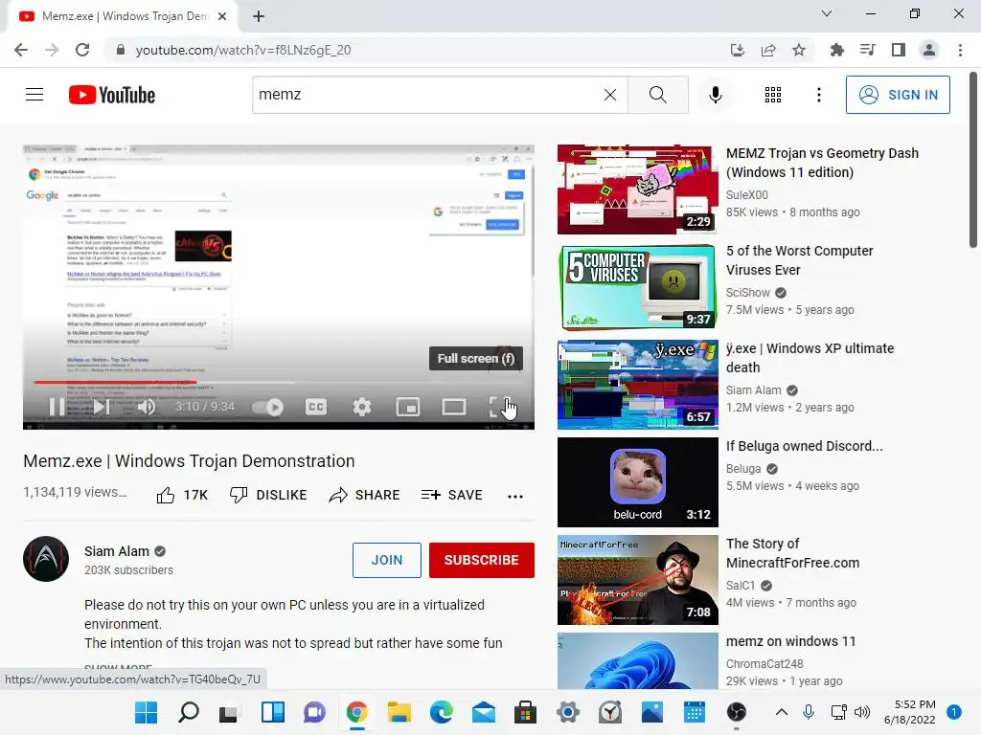The width and height of the screenshot is (981, 735).
Task: Open the YouTube apps grid
Action: pos(773,95)
